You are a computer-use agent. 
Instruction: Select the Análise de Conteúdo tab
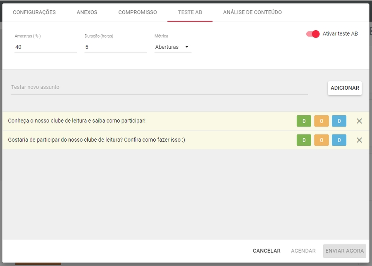click(252, 12)
